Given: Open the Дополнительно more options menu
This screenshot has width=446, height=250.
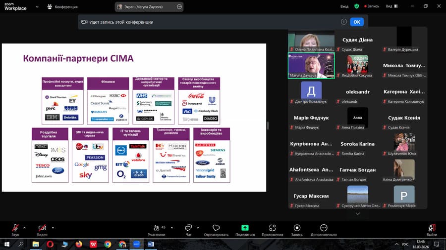Looking at the screenshot, I should [324, 229].
